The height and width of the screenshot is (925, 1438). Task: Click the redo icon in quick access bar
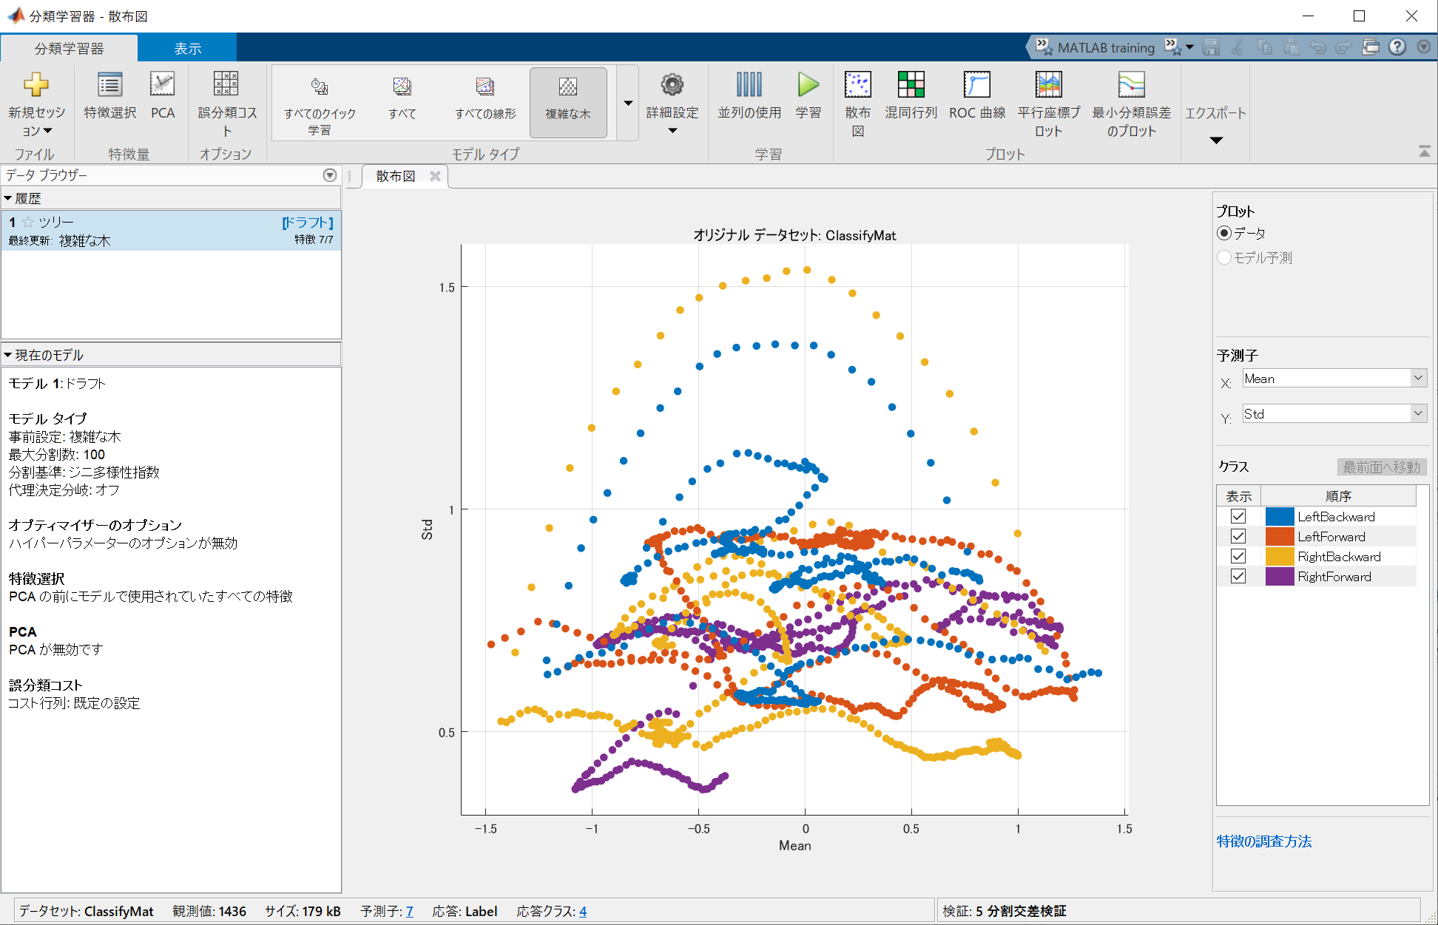1343,47
